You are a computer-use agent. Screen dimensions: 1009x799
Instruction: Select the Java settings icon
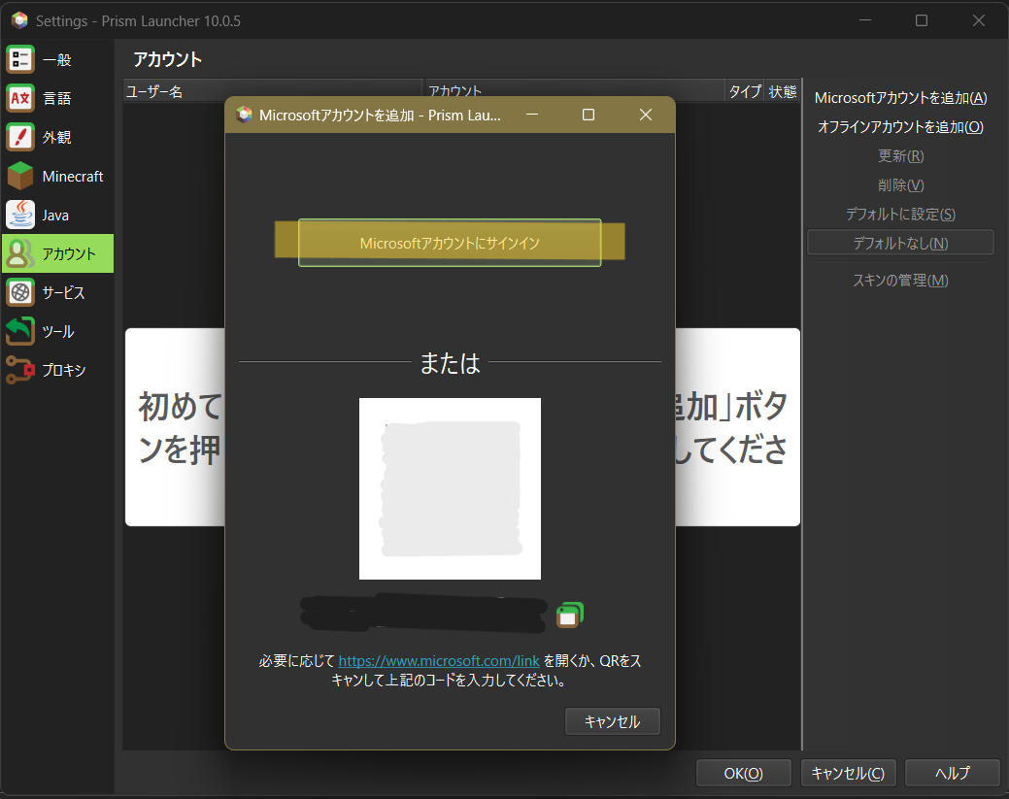coord(20,216)
